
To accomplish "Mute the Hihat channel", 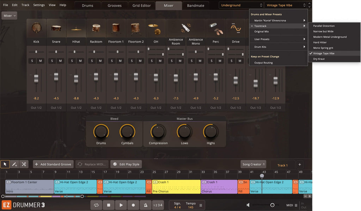I will [80, 61].
